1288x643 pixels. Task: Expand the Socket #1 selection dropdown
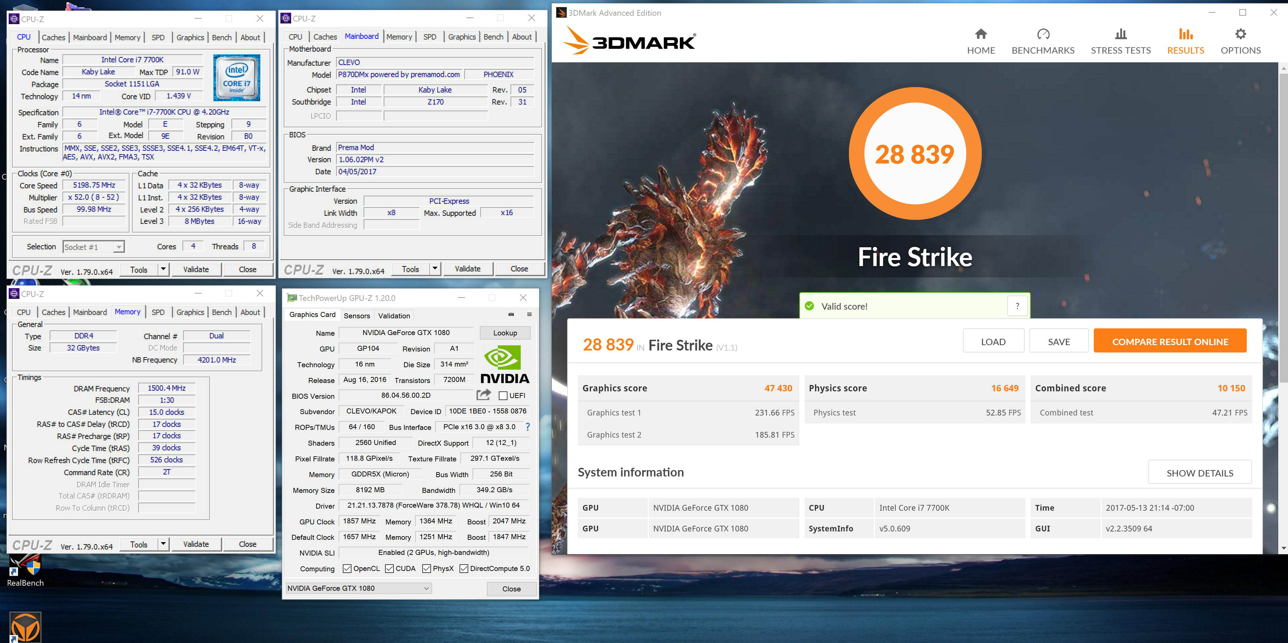point(118,247)
